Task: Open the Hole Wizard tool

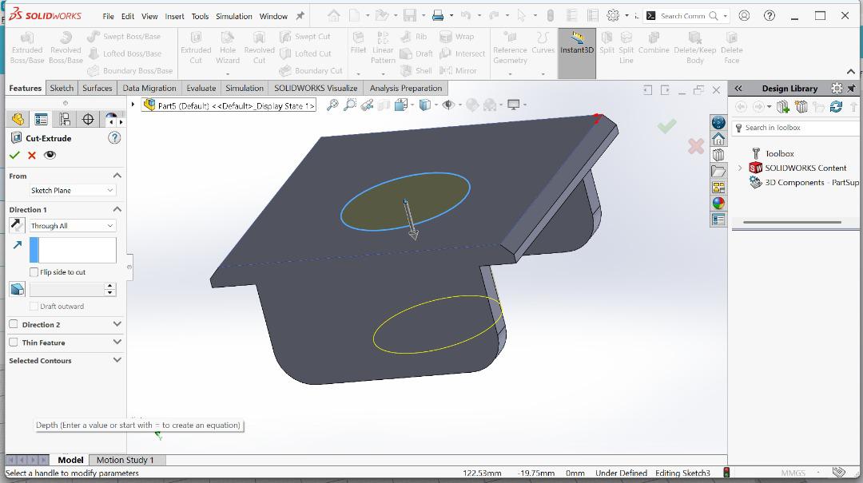Action: pyautogui.click(x=227, y=48)
